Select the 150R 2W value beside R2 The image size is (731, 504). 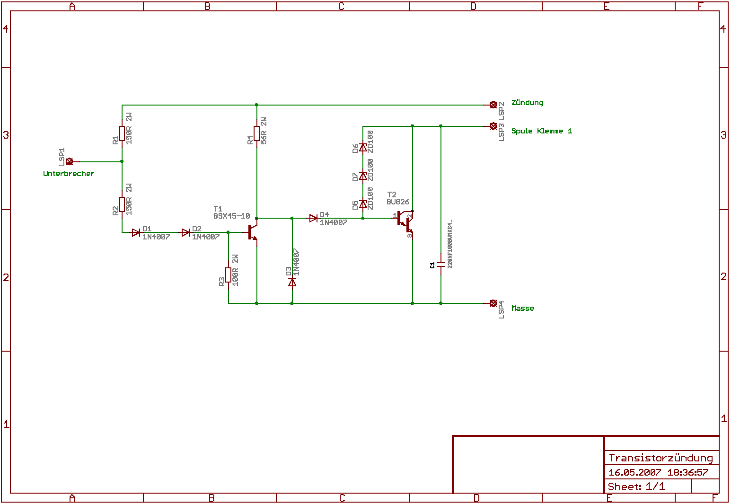point(129,199)
